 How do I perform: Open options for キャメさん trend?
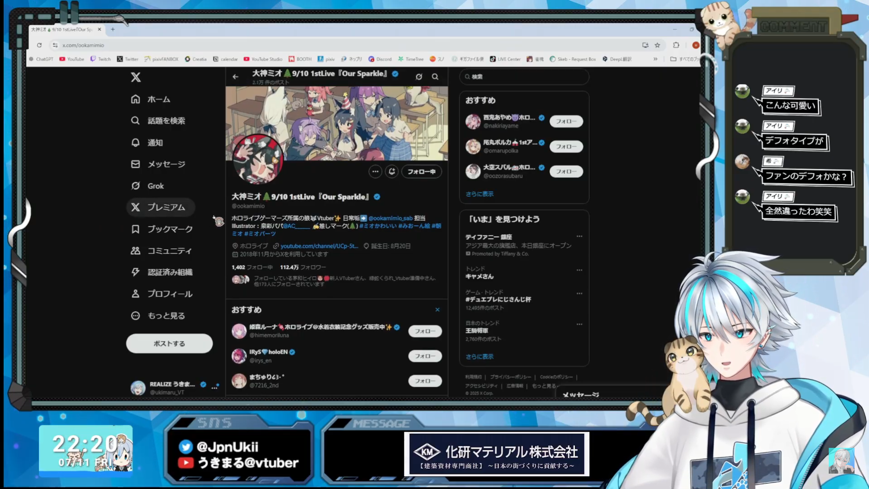point(579,270)
